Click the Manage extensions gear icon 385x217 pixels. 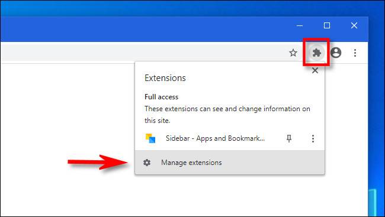click(x=147, y=163)
